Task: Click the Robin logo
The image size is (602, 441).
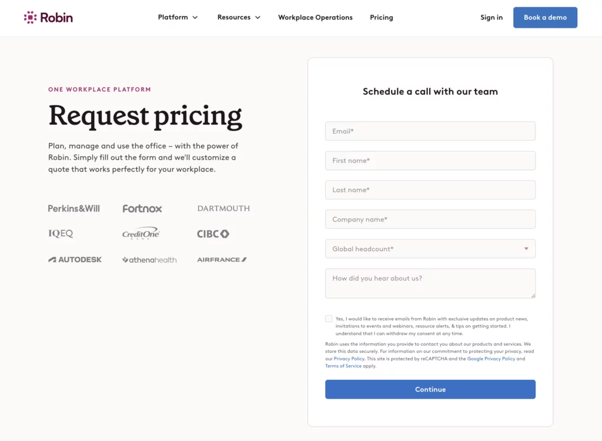Action: pos(48,17)
